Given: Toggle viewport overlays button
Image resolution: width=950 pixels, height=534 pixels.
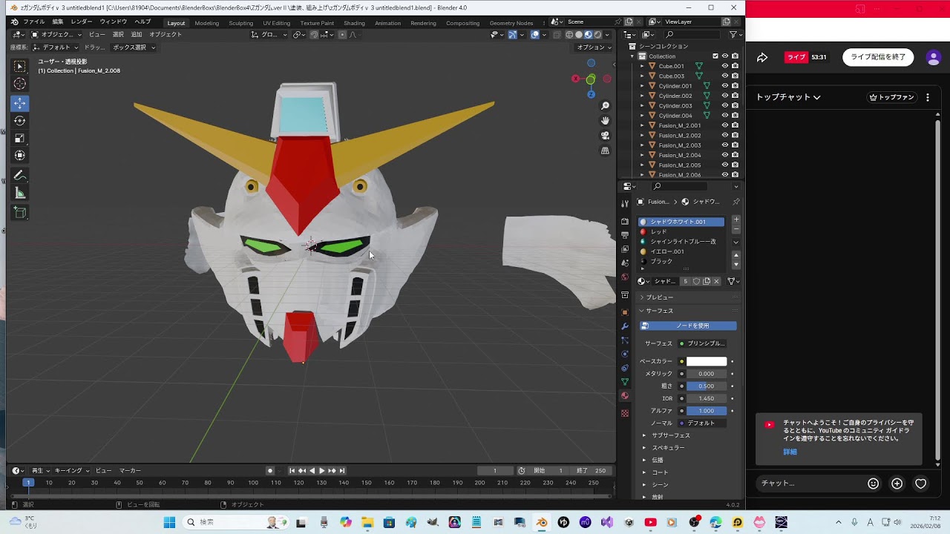Looking at the screenshot, I should 536,35.
